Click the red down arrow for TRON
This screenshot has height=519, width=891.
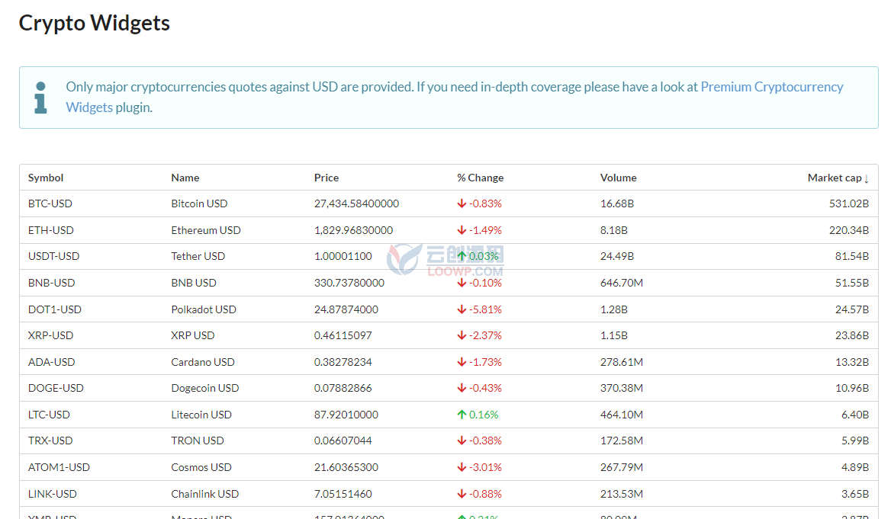[462, 441]
